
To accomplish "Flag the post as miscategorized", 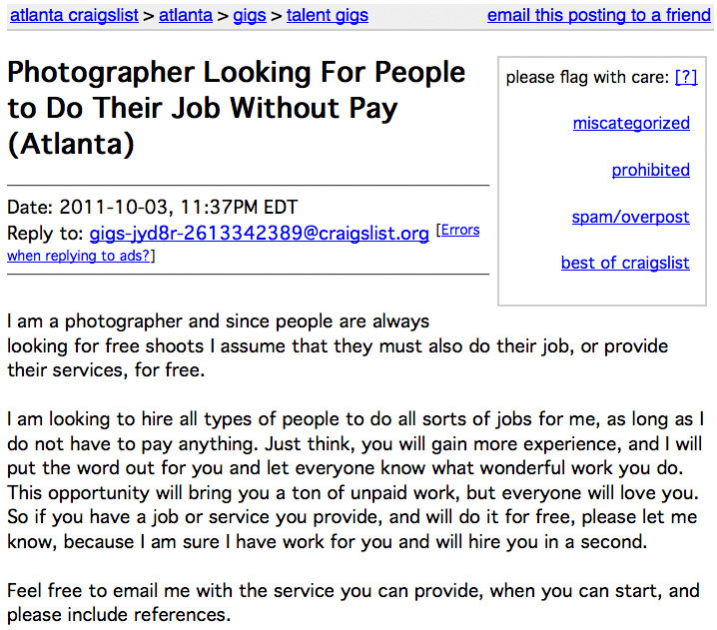I will click(x=631, y=123).
